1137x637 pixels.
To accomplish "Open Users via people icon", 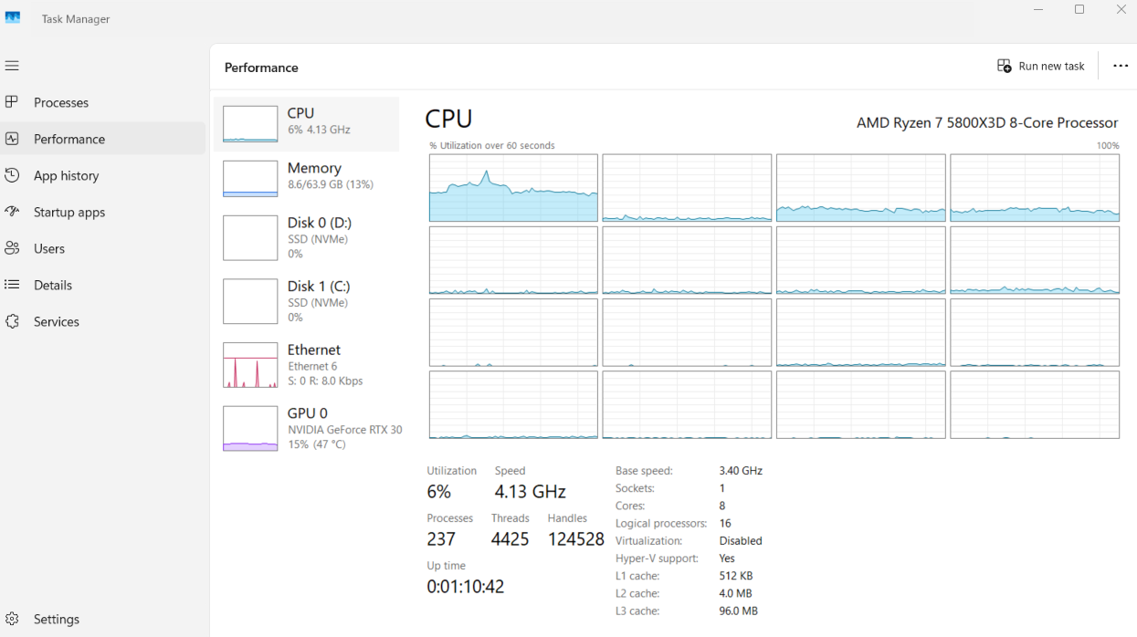I will click(x=12, y=248).
